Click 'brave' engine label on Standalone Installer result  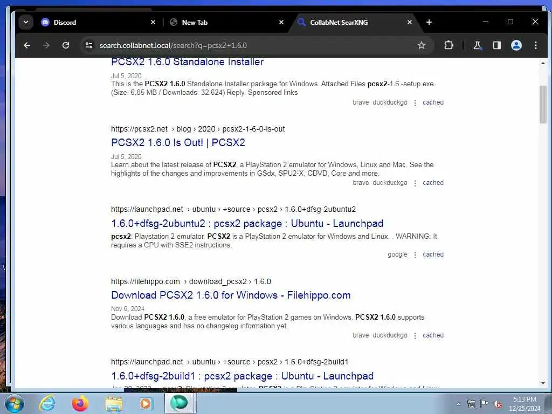tap(361, 102)
